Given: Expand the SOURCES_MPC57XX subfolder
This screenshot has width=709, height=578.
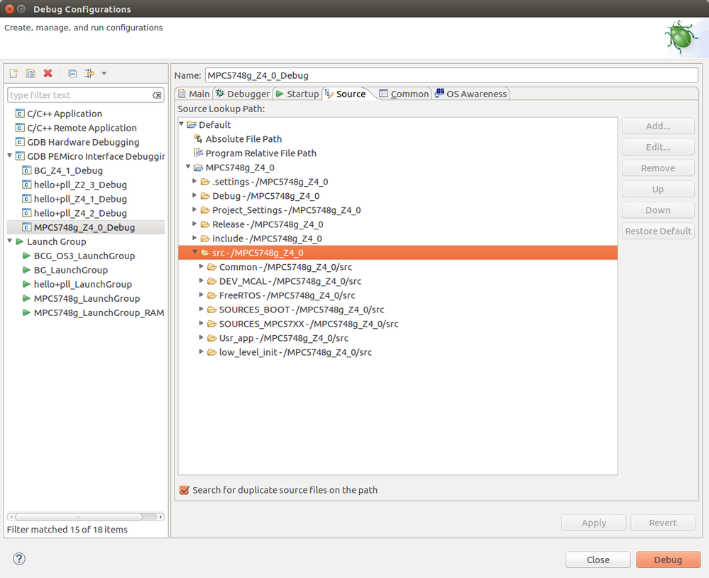Looking at the screenshot, I should point(202,323).
